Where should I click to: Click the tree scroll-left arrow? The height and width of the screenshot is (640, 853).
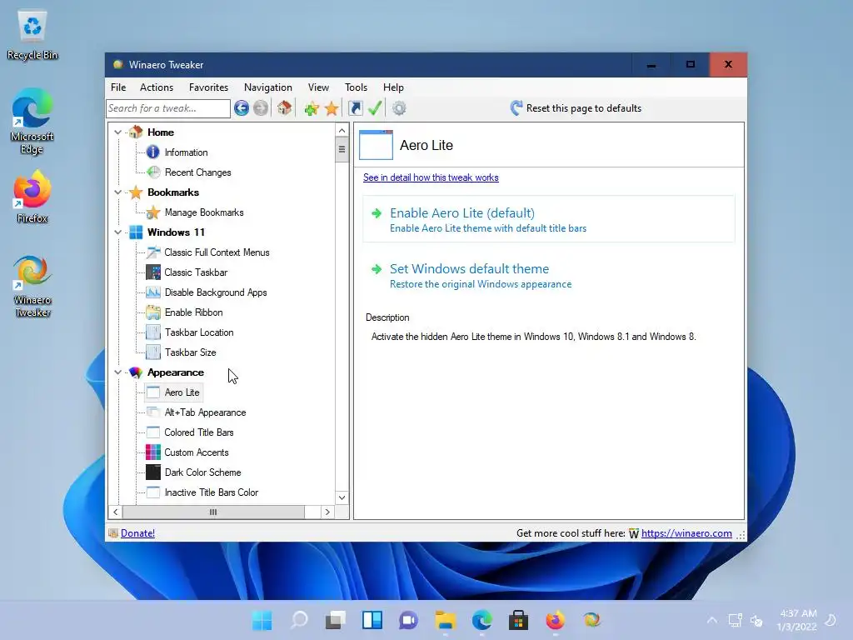click(115, 512)
